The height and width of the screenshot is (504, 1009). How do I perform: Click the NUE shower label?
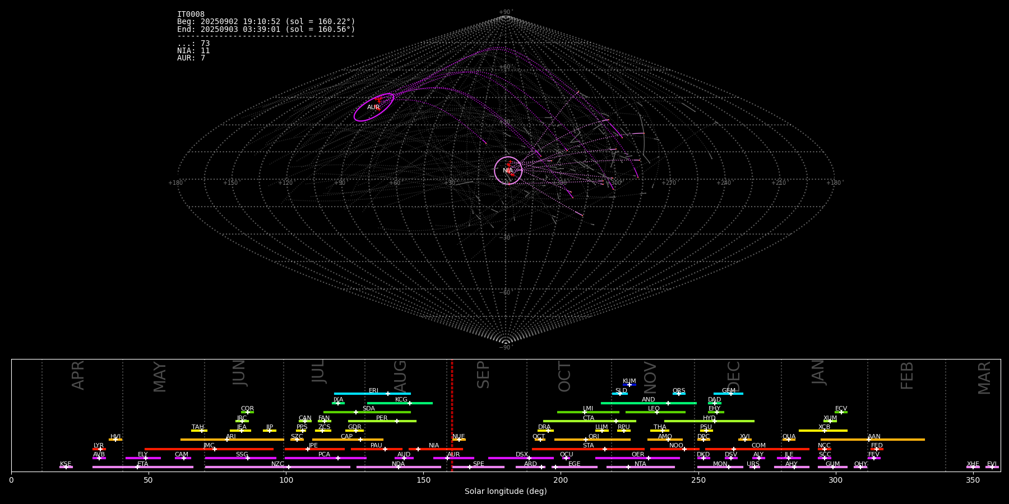click(459, 437)
